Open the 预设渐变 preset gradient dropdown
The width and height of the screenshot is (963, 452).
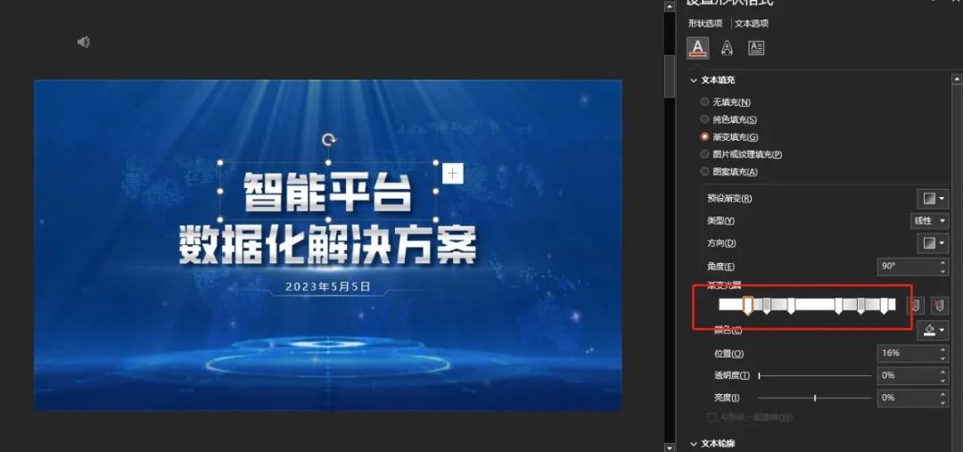tap(933, 199)
